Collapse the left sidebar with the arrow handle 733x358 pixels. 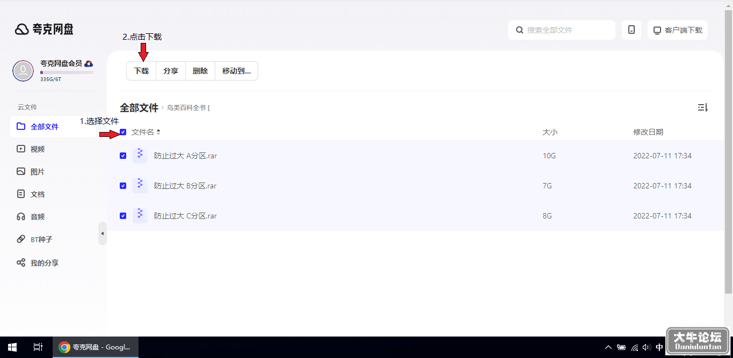click(103, 233)
